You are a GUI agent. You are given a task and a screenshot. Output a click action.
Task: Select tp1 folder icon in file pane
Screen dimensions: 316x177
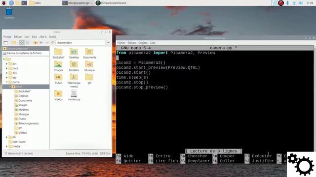point(89,79)
